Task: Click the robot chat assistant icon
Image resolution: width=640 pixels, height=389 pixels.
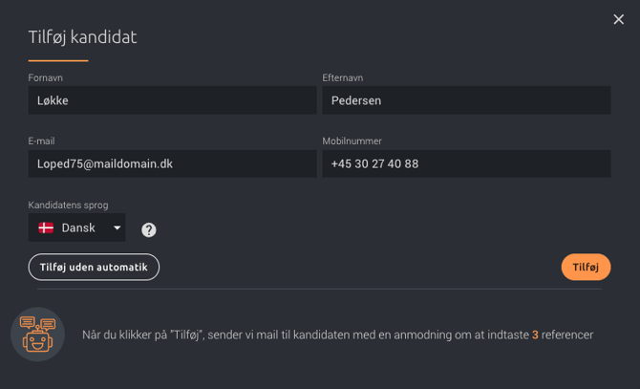Action: pos(37,335)
